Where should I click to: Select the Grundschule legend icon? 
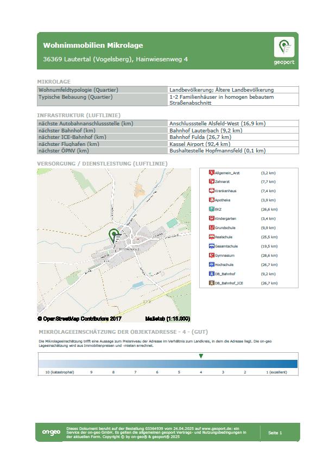click(x=212, y=227)
